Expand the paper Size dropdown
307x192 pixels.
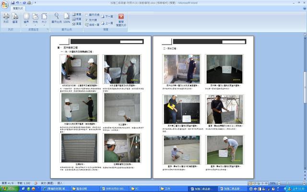point(44,18)
